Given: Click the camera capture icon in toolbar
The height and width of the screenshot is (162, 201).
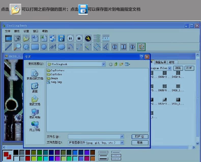Looking at the screenshot, I should (x=17, y=38).
